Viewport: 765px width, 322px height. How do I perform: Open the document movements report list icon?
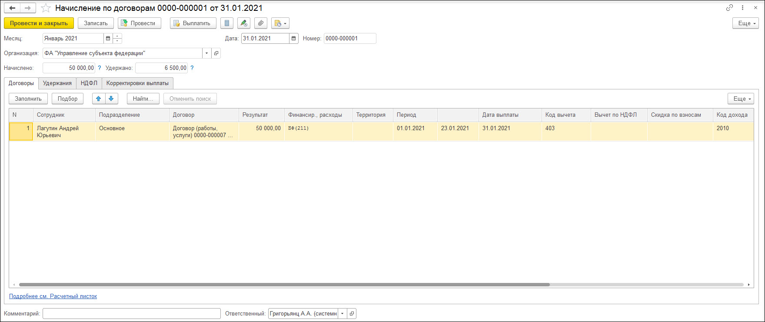pos(227,23)
